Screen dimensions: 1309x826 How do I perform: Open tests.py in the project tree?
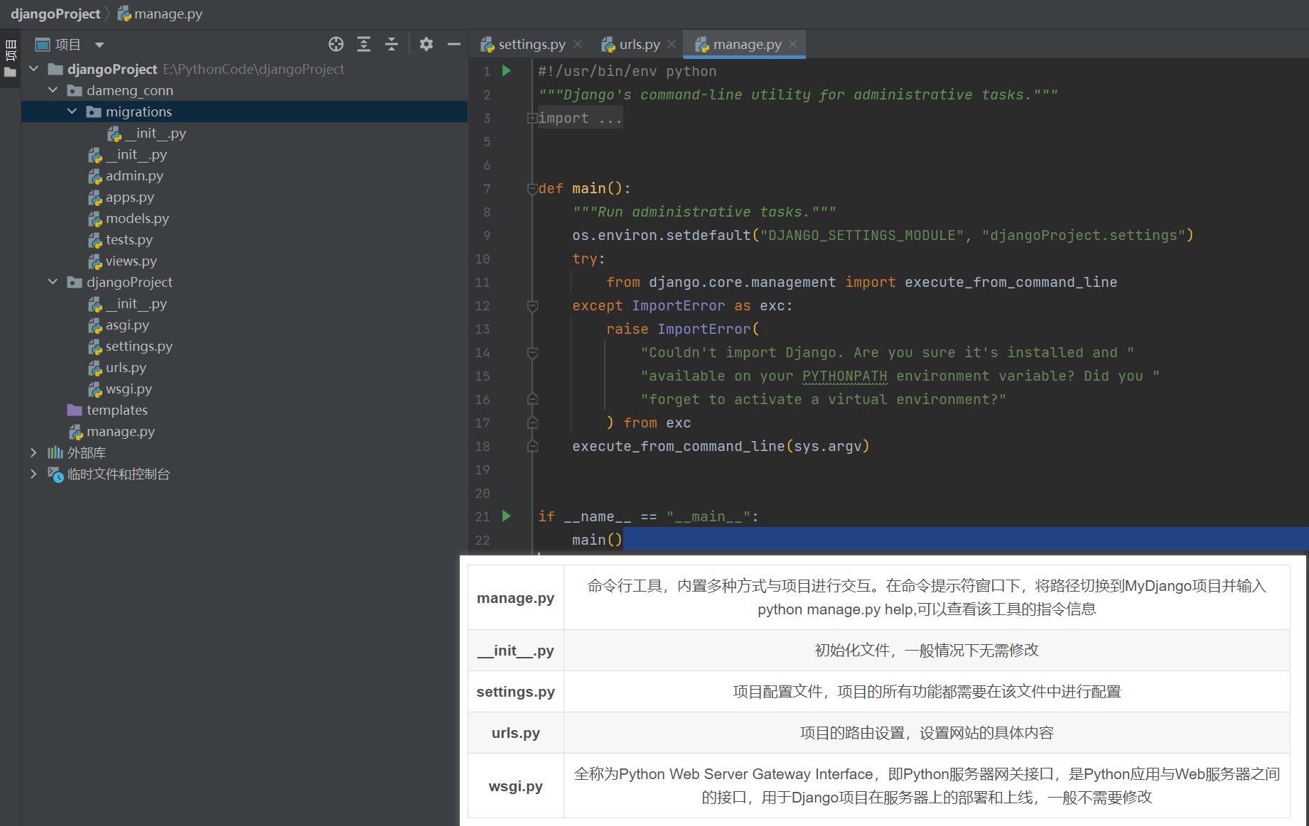(x=129, y=239)
